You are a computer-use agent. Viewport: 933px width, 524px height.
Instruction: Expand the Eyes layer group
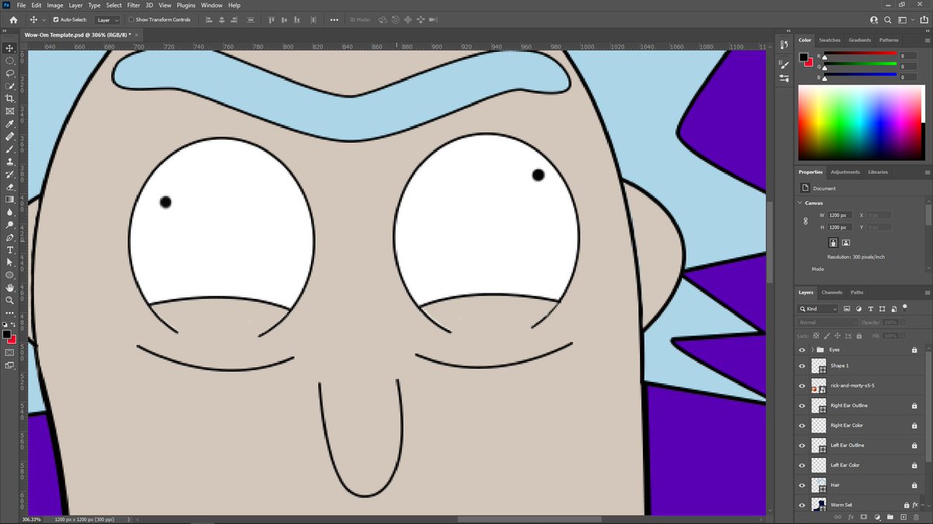(812, 350)
